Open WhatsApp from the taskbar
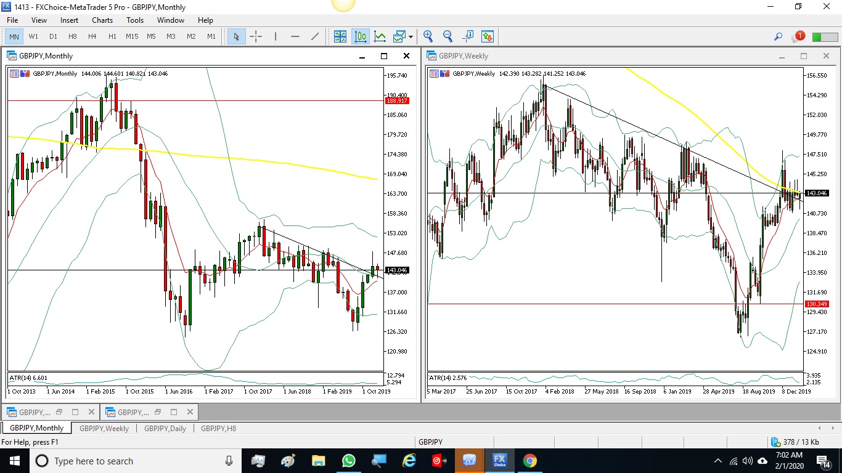Screen dimensions: 842x473 pos(348,461)
